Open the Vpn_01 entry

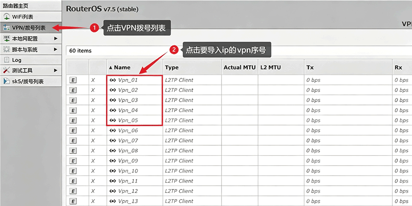coord(128,80)
